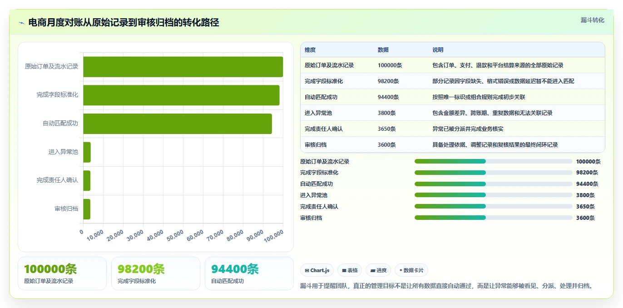The image size is (623, 308).
Task: Click the 原始订单及流水记录 bar in the chart
Action: 183,67
